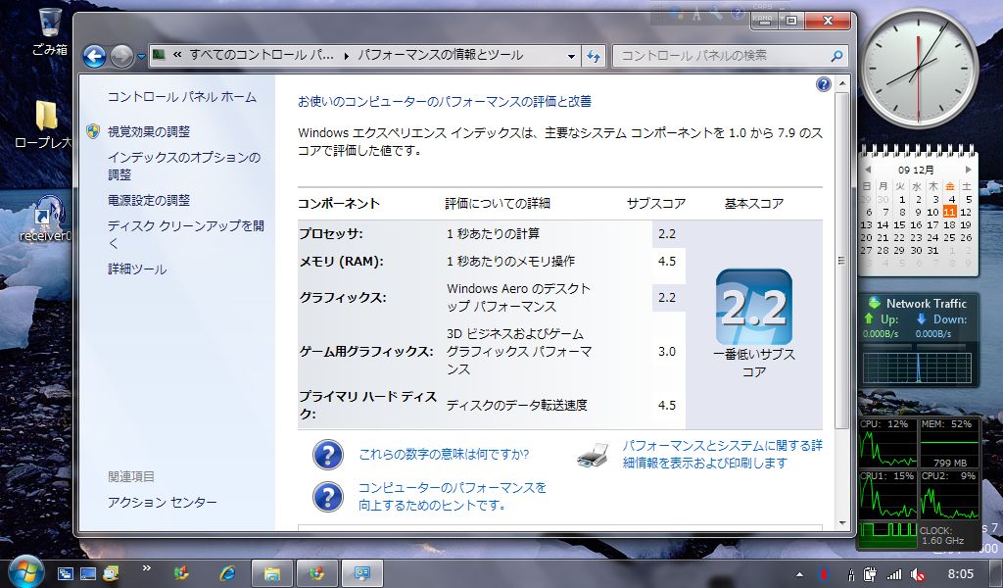
Task: Click the greyed Forward arrow button
Action: [121, 56]
